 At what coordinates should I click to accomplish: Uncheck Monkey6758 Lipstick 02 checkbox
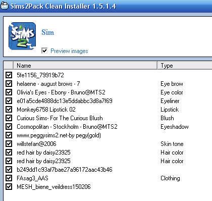click(9, 109)
